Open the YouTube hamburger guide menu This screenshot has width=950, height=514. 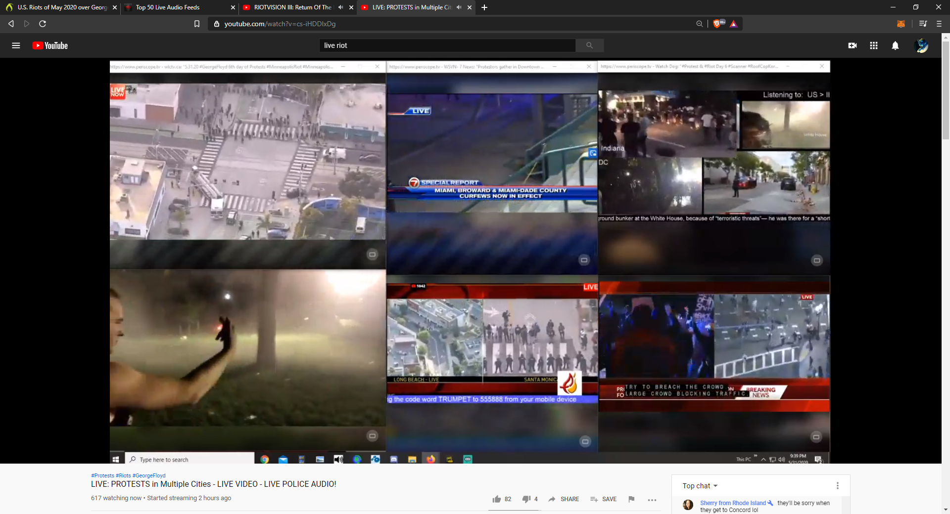tap(16, 45)
